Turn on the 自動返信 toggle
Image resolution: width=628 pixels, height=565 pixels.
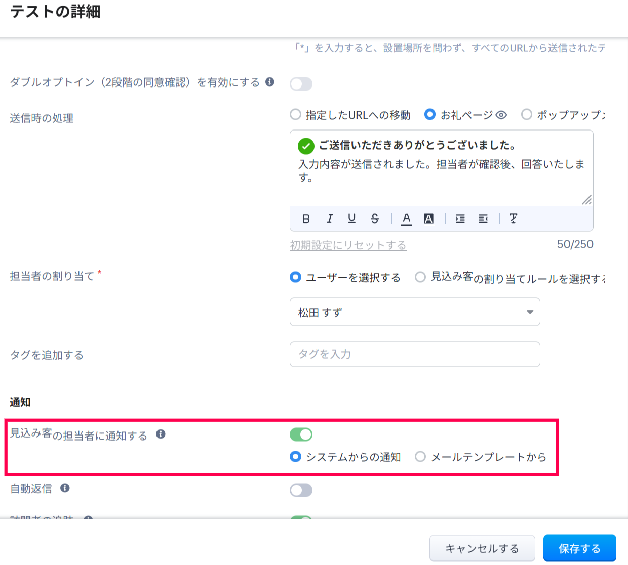(x=301, y=490)
